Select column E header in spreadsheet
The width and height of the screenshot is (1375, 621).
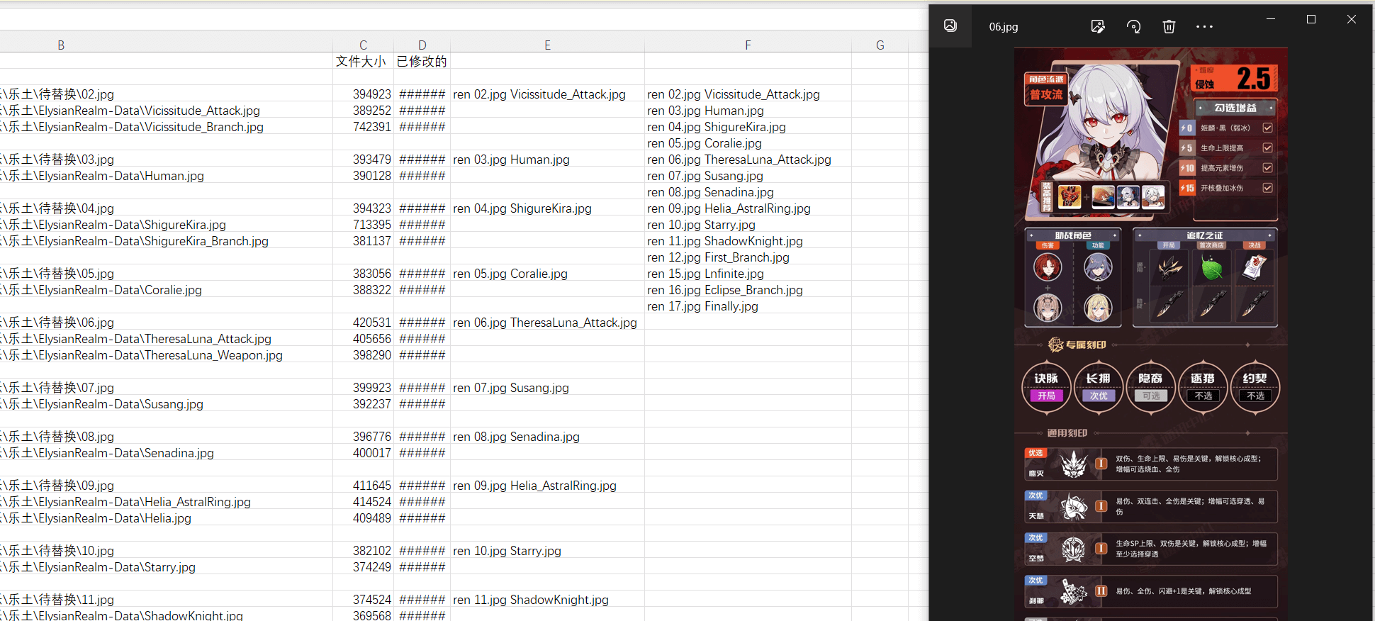[547, 45]
